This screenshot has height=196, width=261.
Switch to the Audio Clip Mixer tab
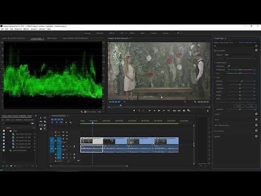75,38
